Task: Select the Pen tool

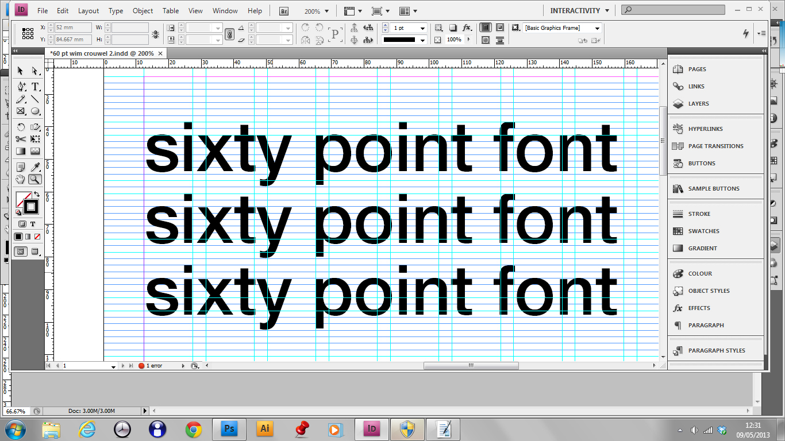Action: click(20, 87)
